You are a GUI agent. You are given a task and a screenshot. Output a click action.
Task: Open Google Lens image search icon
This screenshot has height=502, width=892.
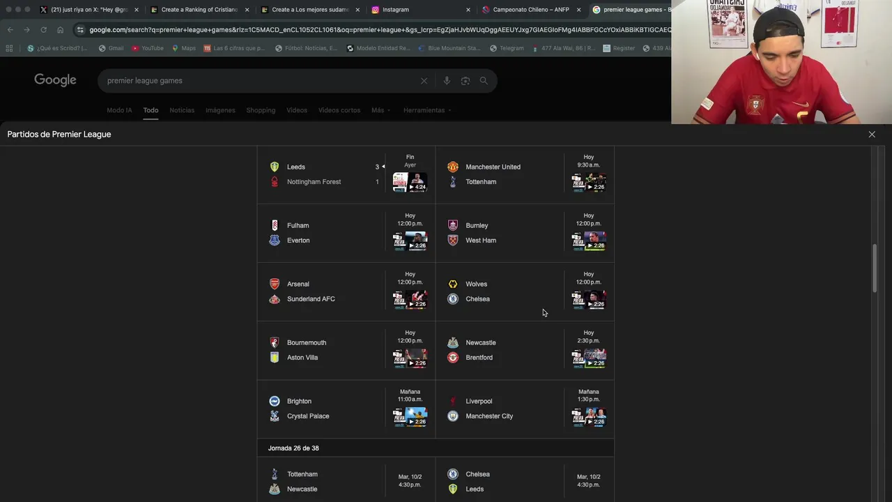click(x=466, y=81)
